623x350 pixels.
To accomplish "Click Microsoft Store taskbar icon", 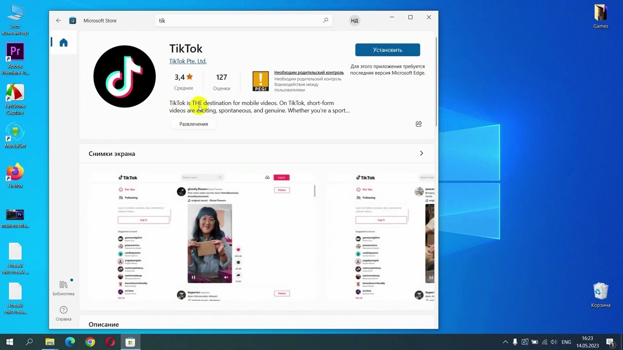I will [x=130, y=342].
